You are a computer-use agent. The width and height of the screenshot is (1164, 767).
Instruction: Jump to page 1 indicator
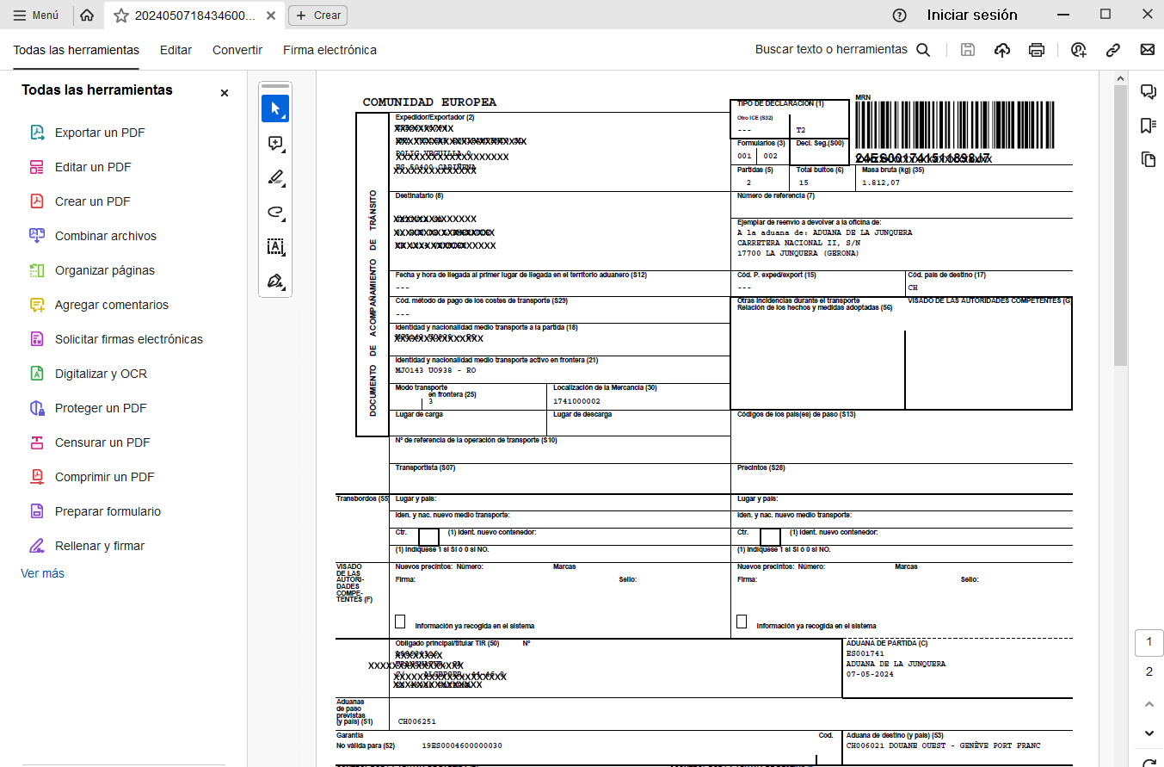tap(1149, 642)
